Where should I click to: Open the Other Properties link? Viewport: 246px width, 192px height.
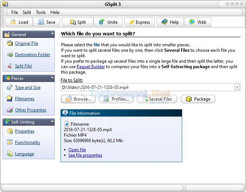pyautogui.click(x=31, y=110)
